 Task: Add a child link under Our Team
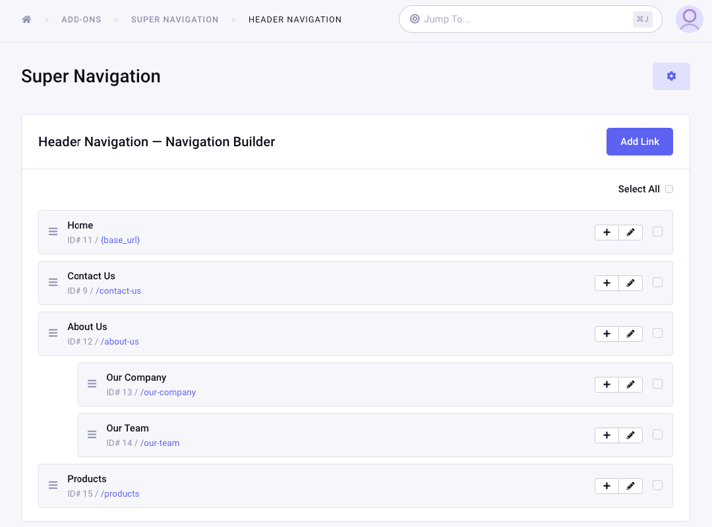[607, 435]
